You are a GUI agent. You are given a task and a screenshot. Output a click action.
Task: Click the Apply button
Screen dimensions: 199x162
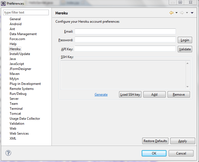pos(182,141)
